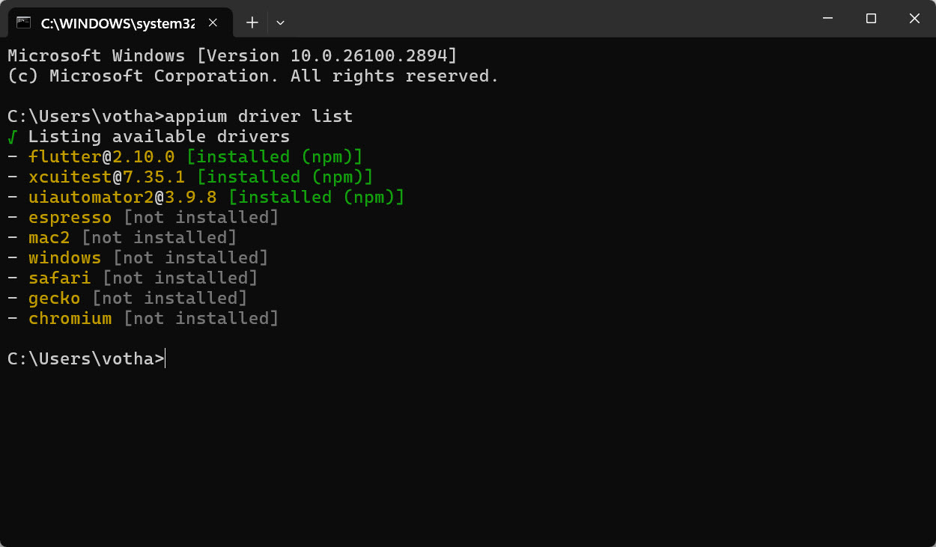Click the uiautomator2 driver text
This screenshot has width=936, height=547.
point(91,198)
